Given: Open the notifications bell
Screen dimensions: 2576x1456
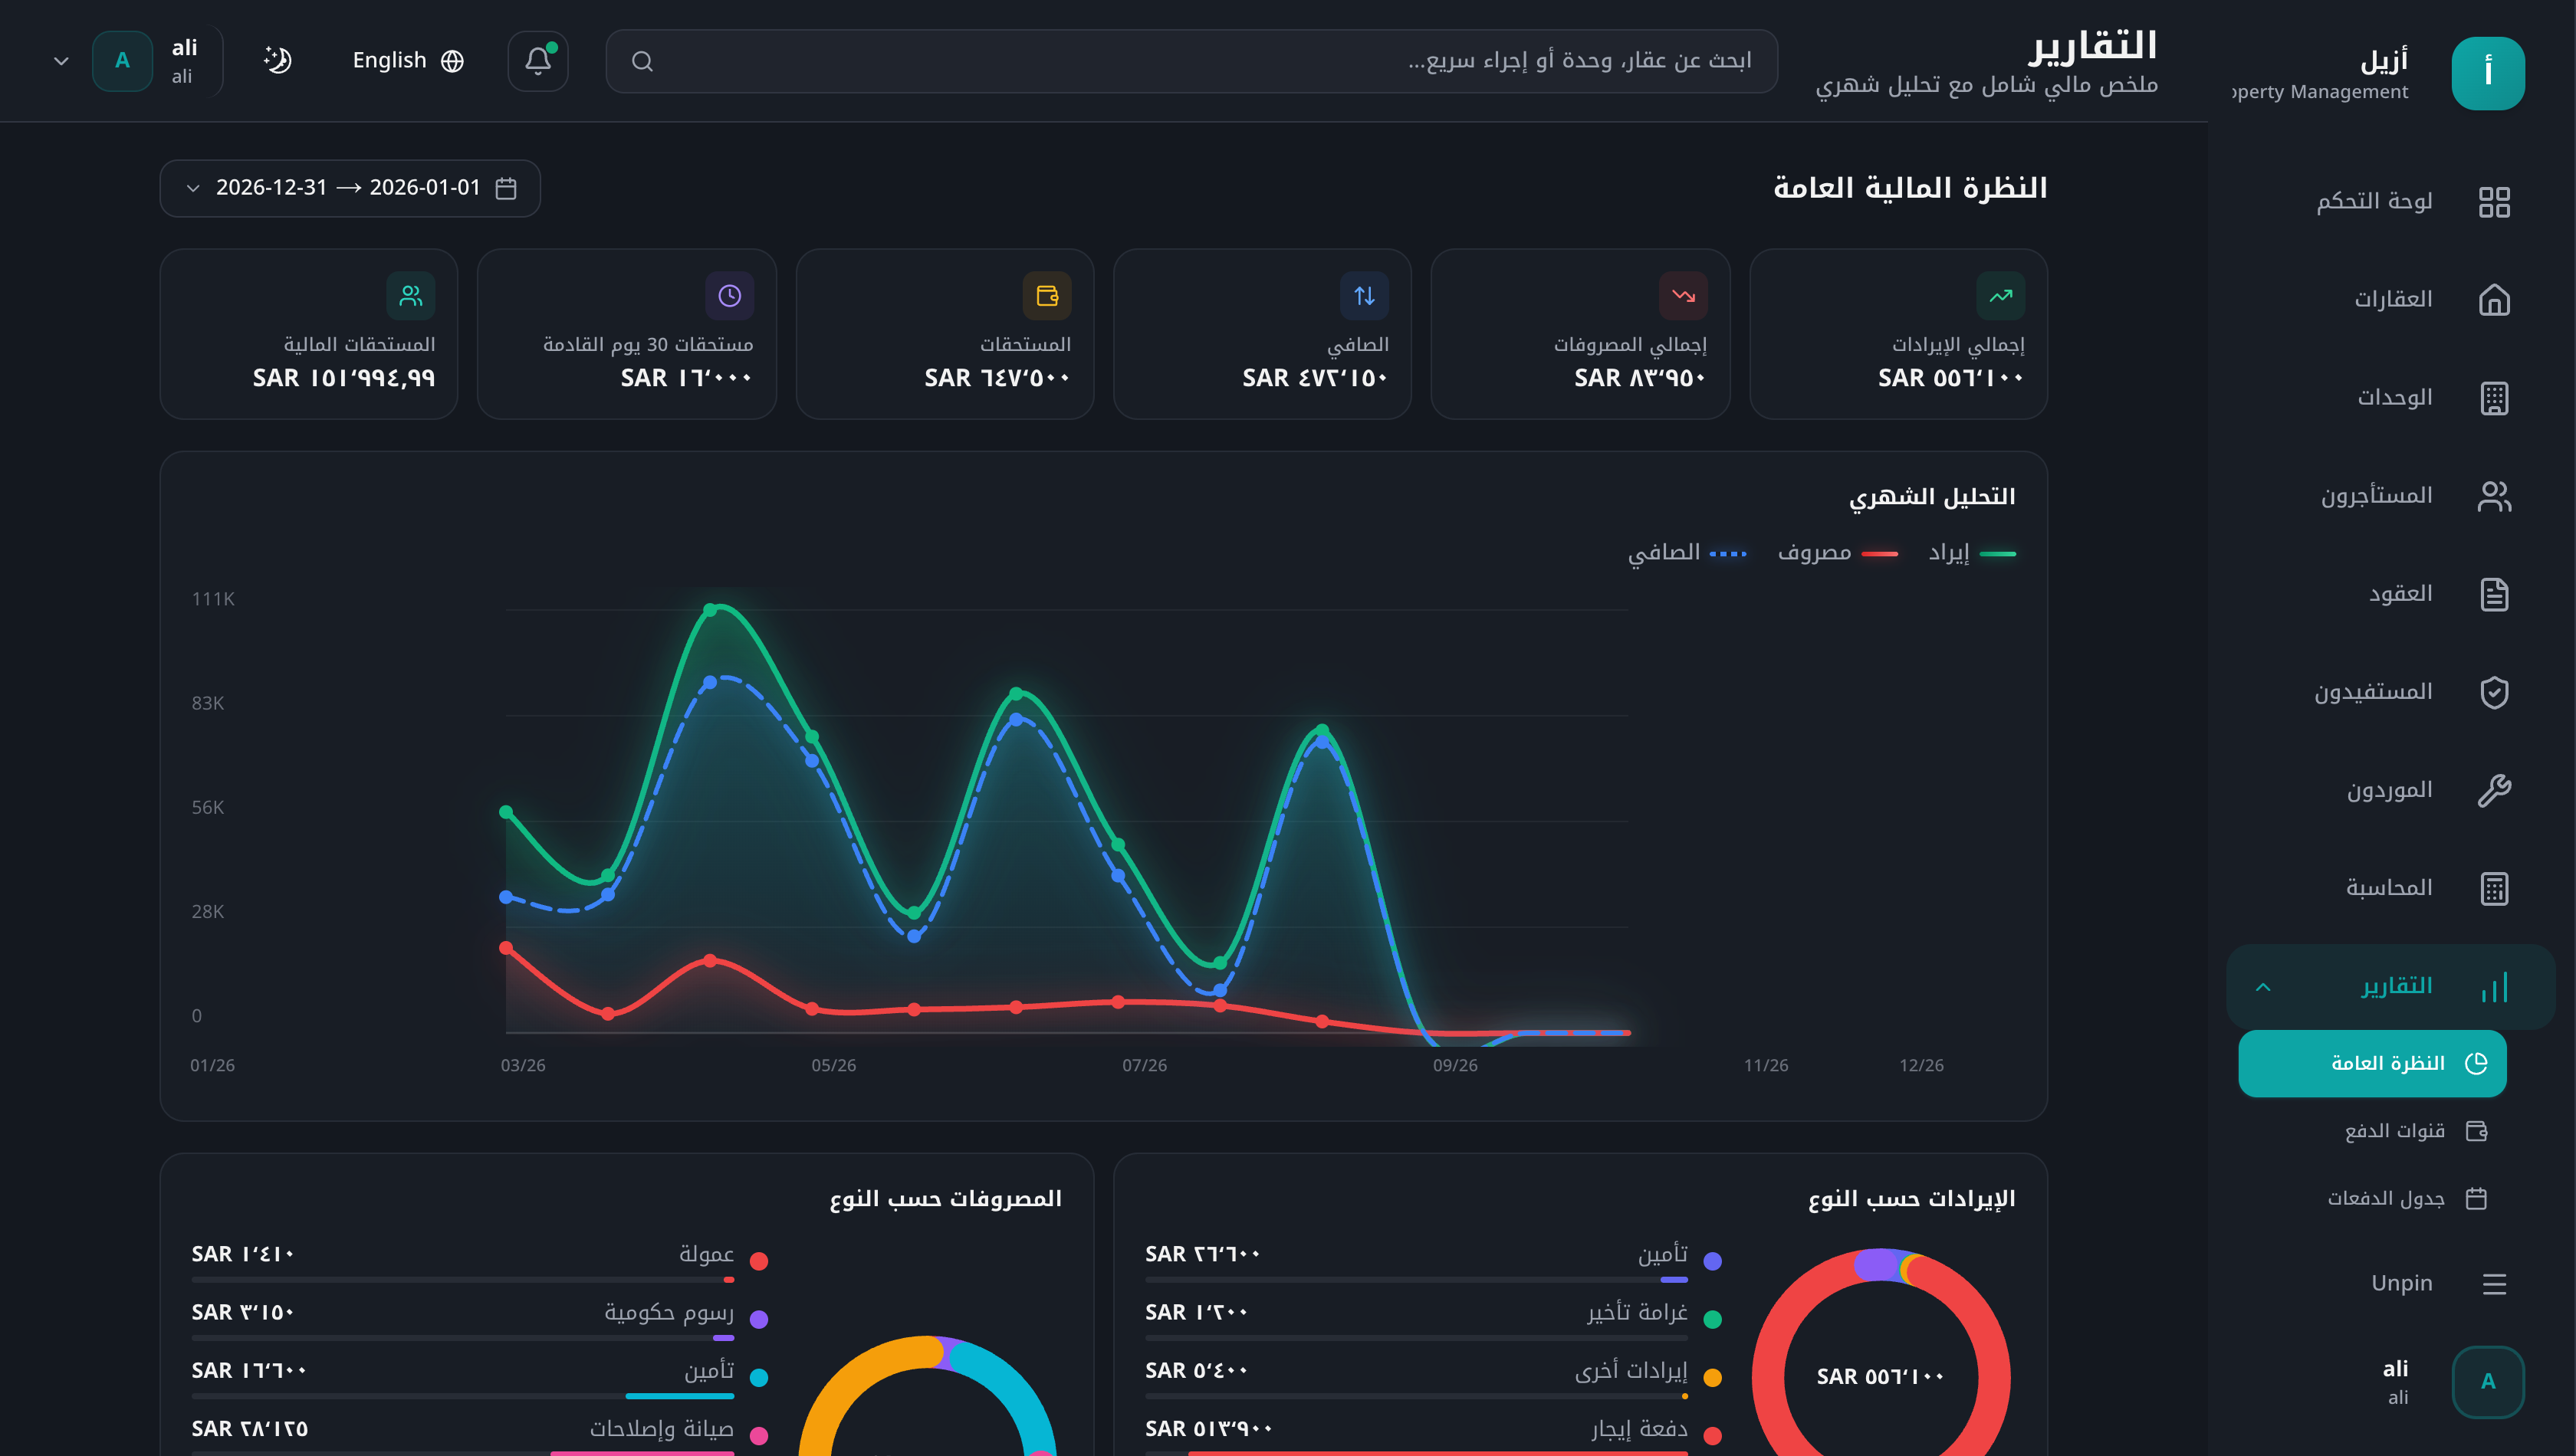Looking at the screenshot, I should click(538, 61).
